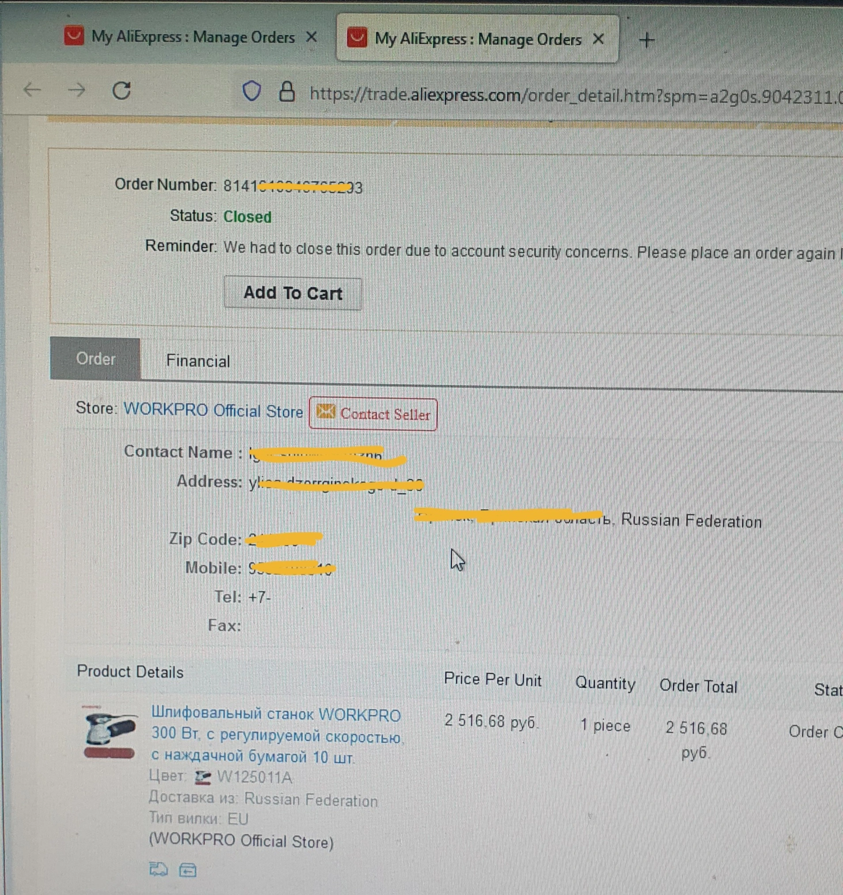Reload the page with the refresh icon

pyautogui.click(x=121, y=91)
